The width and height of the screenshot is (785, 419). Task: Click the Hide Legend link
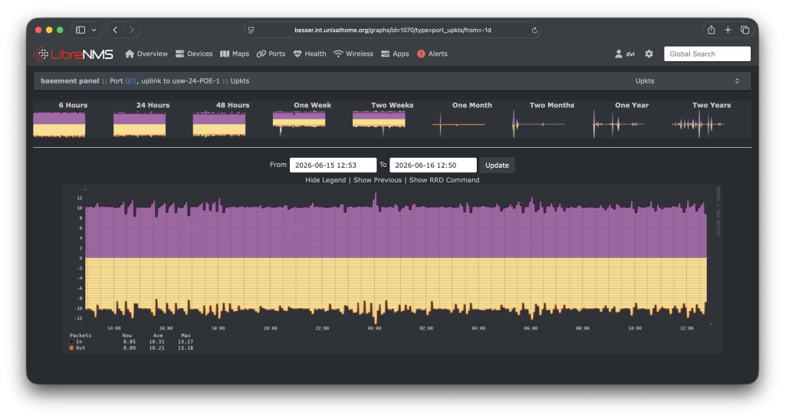(x=325, y=180)
